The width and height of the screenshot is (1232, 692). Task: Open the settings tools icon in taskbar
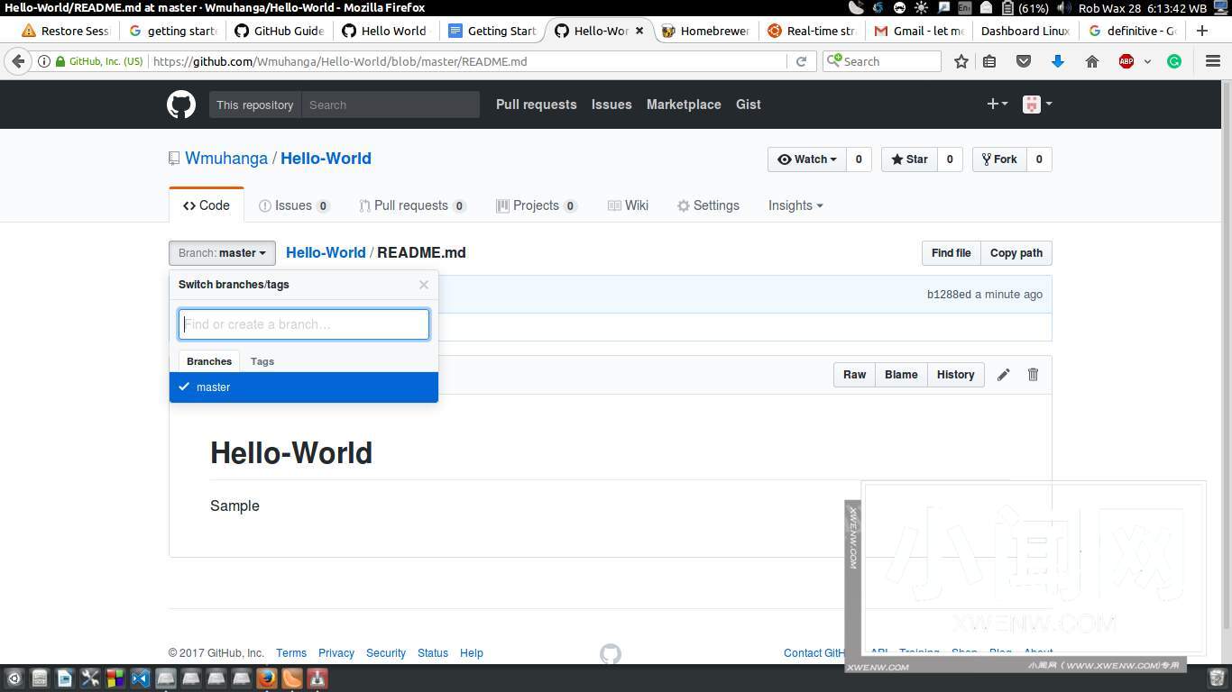(89, 678)
